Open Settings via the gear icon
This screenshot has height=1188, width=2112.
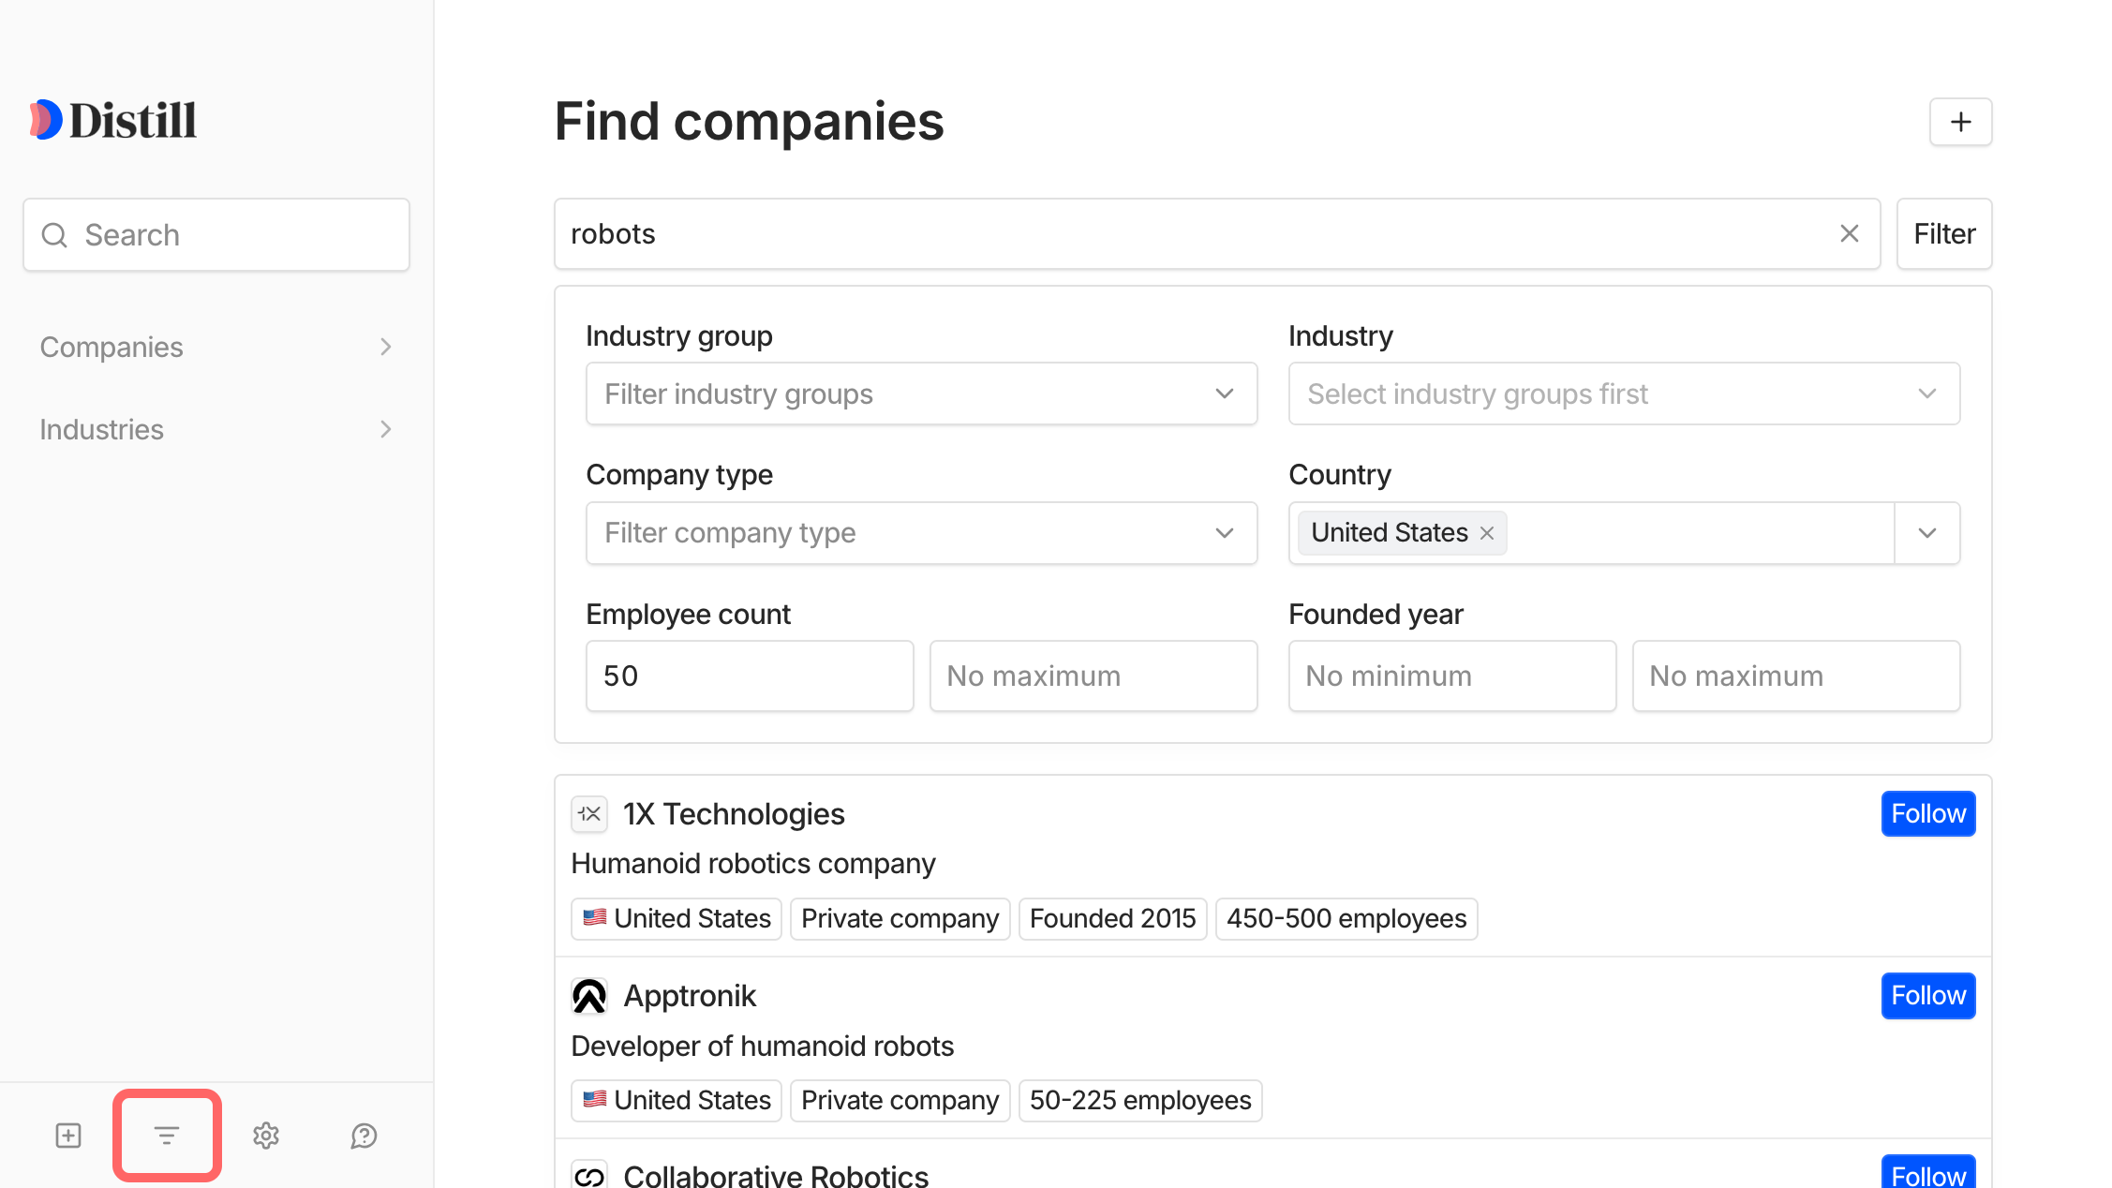coord(265,1135)
